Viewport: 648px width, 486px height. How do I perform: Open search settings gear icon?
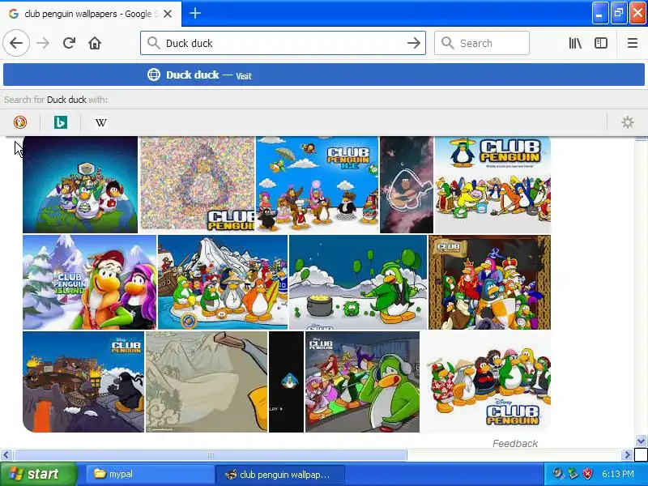click(627, 122)
